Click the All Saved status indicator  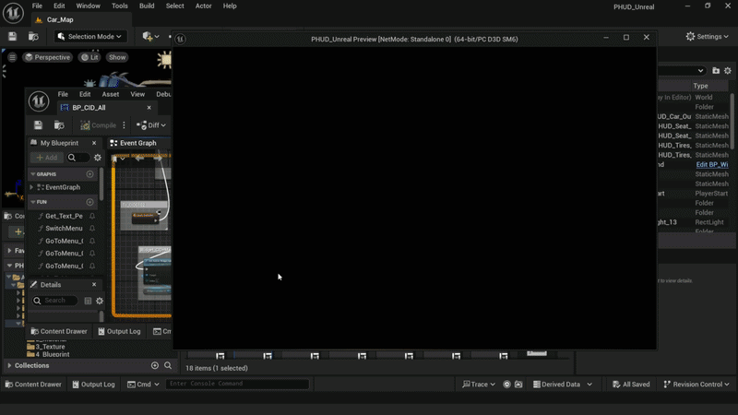pyautogui.click(x=631, y=385)
